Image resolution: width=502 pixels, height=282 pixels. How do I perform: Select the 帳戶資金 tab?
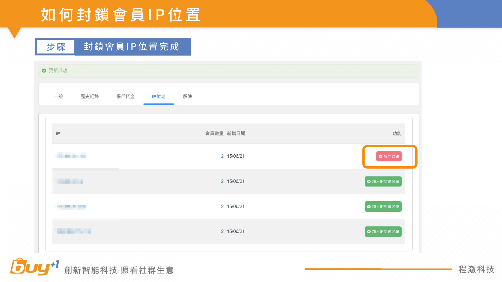coord(125,96)
